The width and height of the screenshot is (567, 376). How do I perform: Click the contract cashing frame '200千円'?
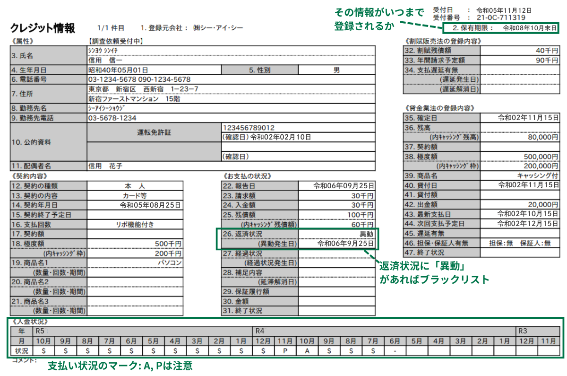pos(168,253)
